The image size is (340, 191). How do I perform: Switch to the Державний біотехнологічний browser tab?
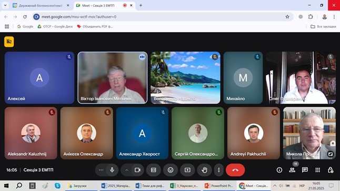(41, 5)
